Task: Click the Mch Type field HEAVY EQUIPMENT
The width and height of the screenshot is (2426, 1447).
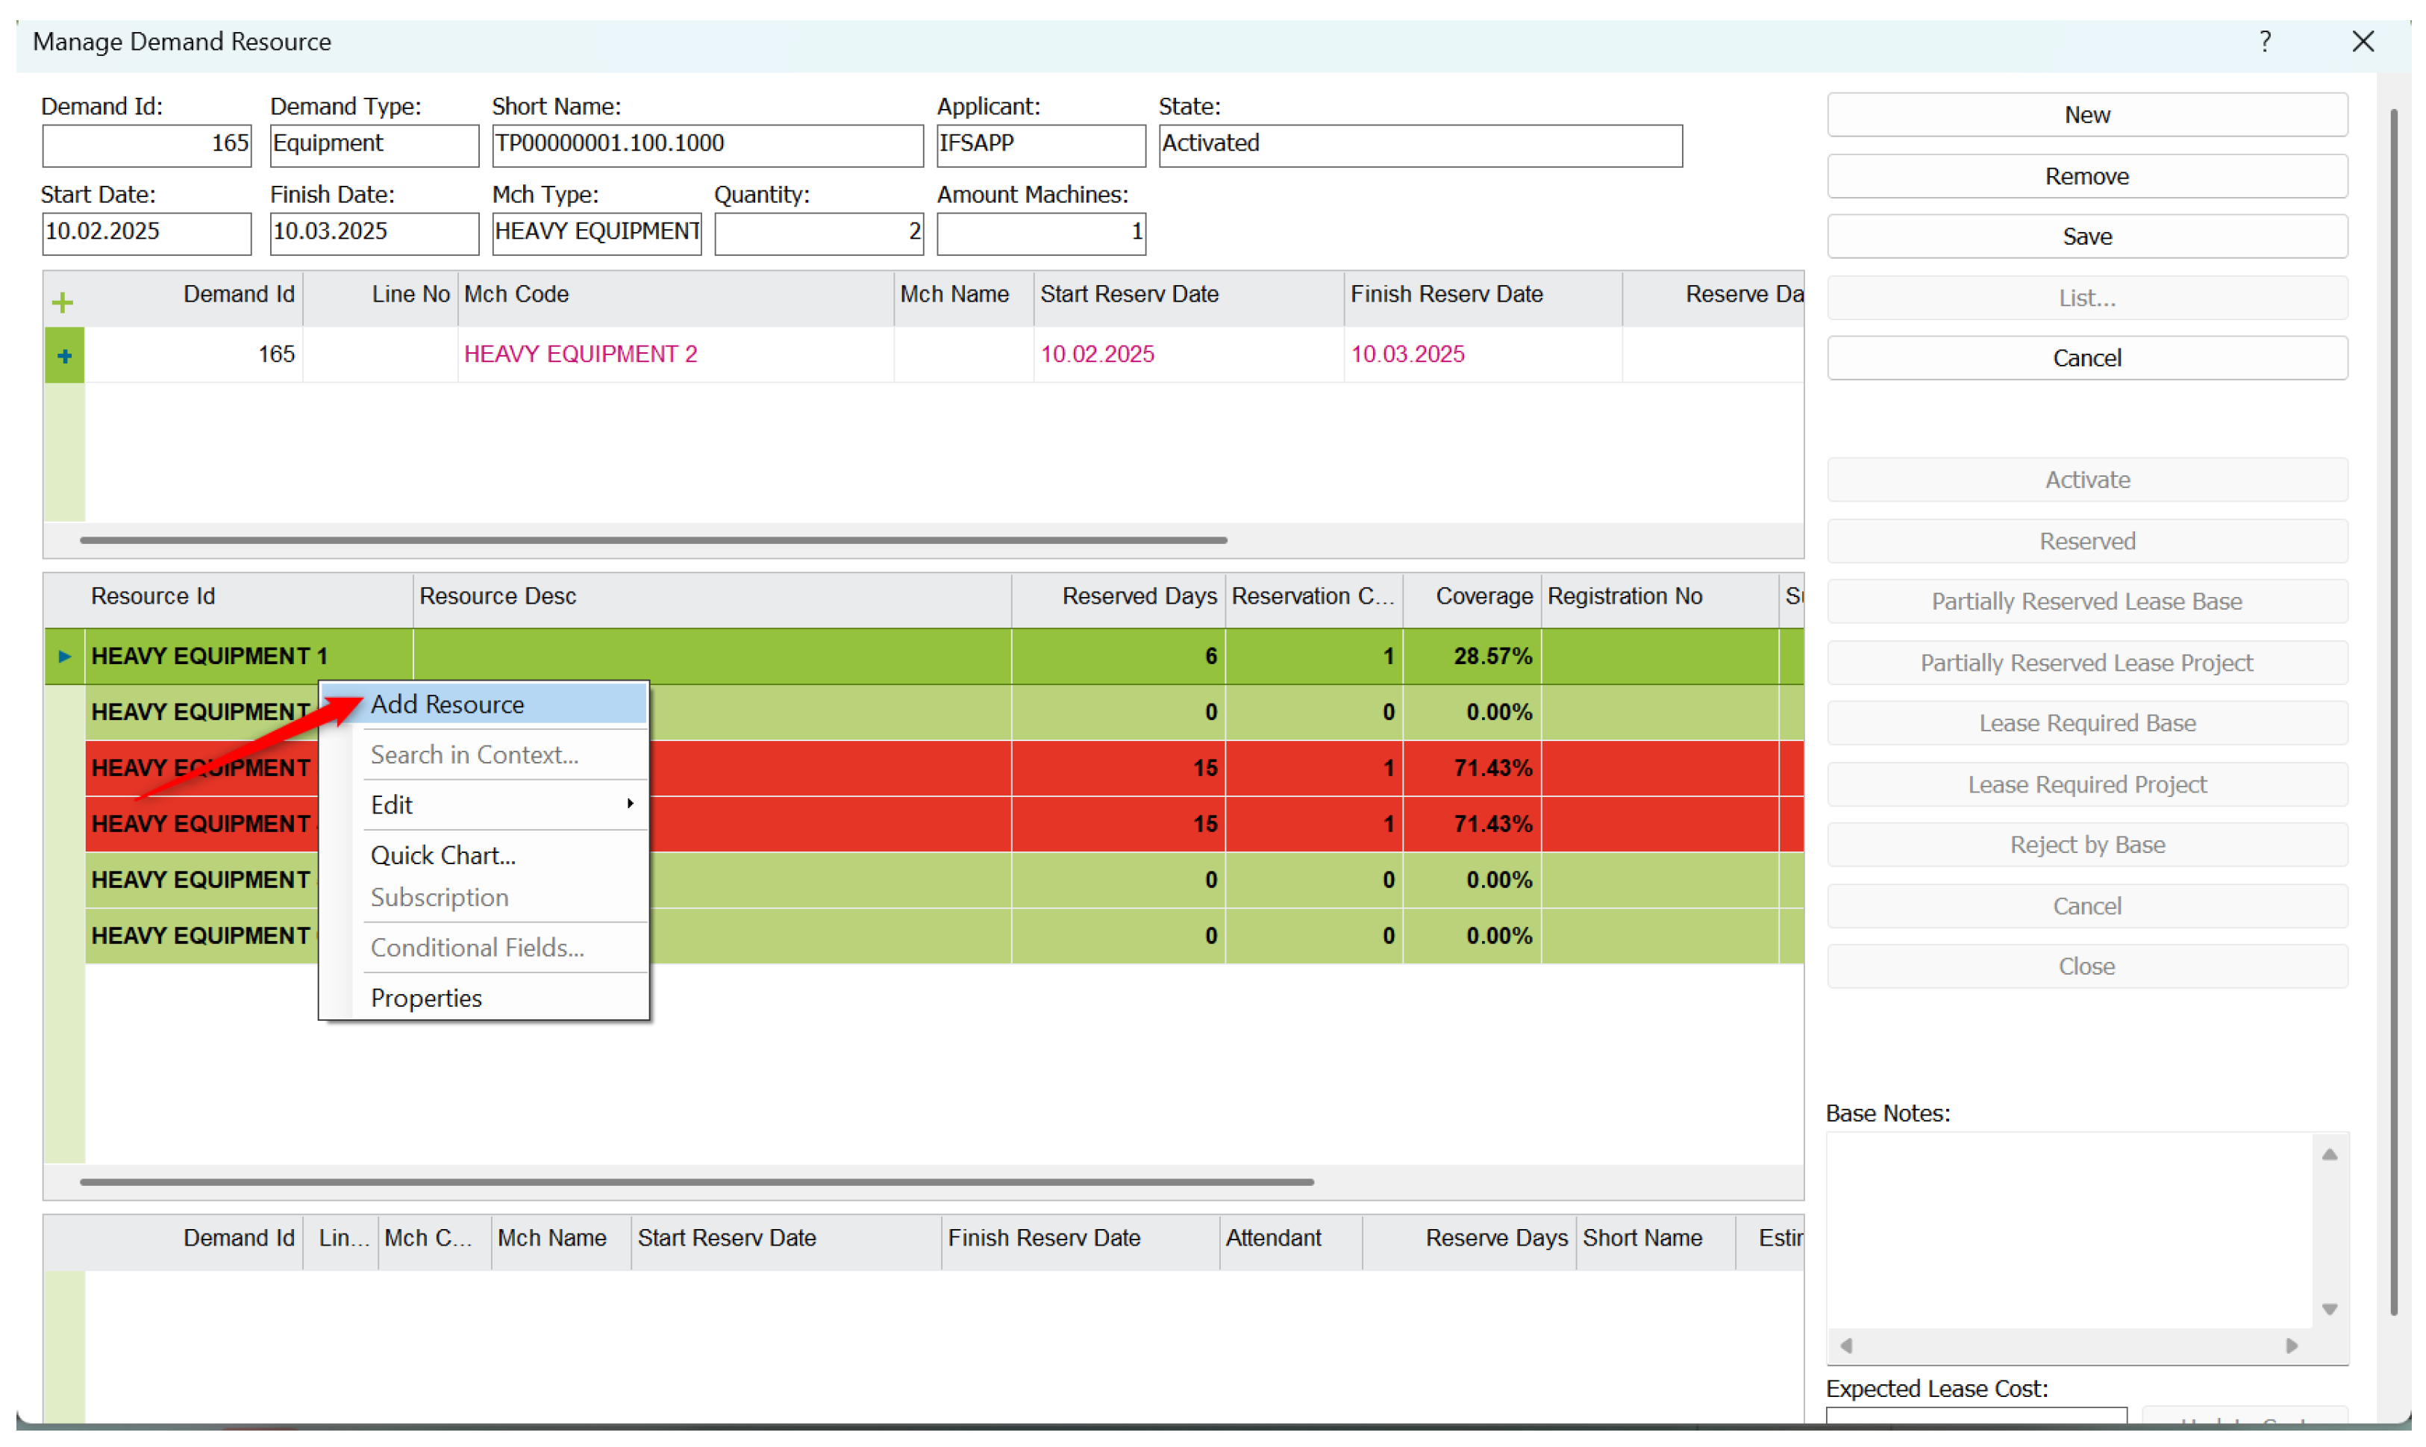Action: (597, 233)
